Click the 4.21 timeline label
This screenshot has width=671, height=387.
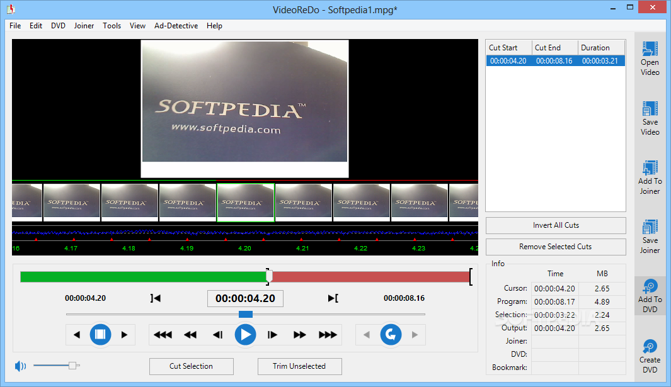click(x=302, y=248)
